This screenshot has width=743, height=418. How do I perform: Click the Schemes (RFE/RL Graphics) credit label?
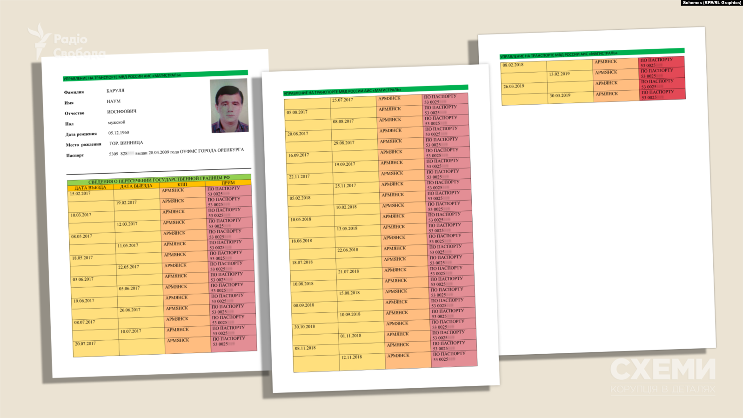[x=711, y=3]
